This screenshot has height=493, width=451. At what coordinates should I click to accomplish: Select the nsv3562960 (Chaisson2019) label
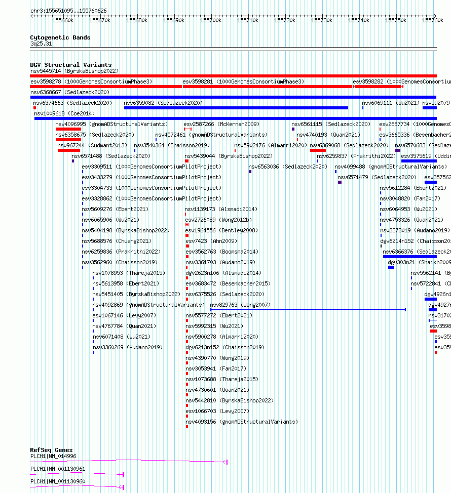pyautogui.click(x=120, y=263)
